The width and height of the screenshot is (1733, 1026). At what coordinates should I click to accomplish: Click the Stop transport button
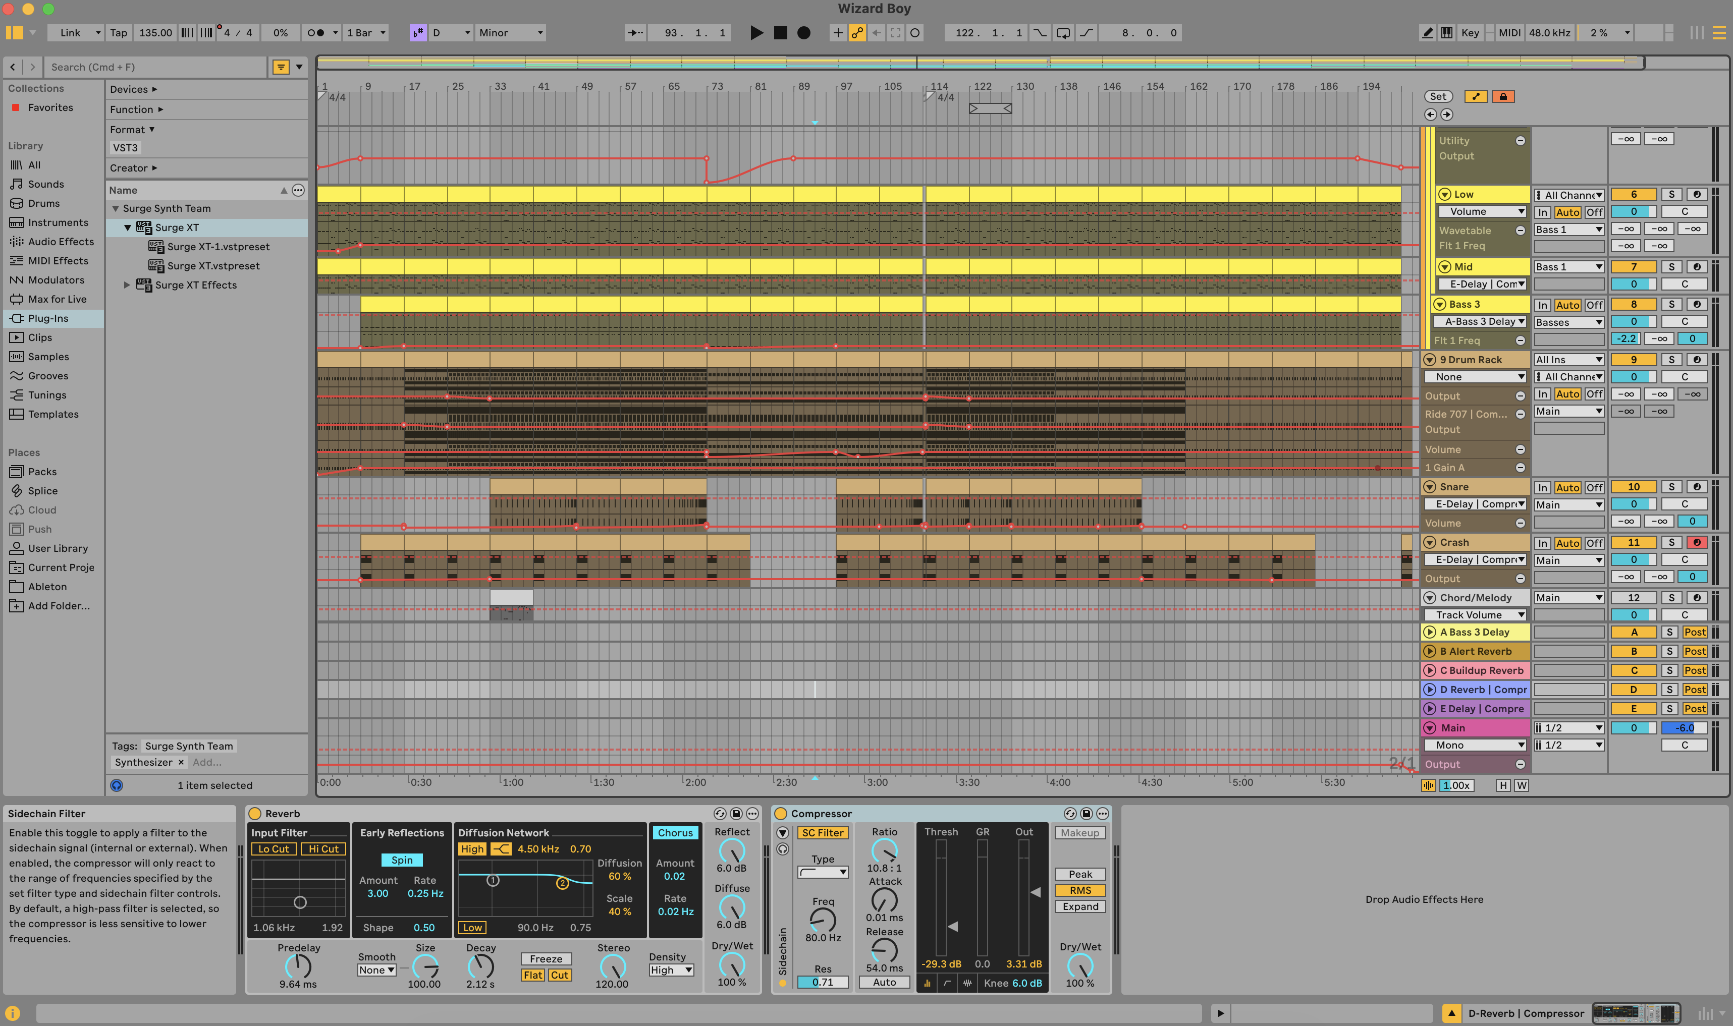click(780, 32)
